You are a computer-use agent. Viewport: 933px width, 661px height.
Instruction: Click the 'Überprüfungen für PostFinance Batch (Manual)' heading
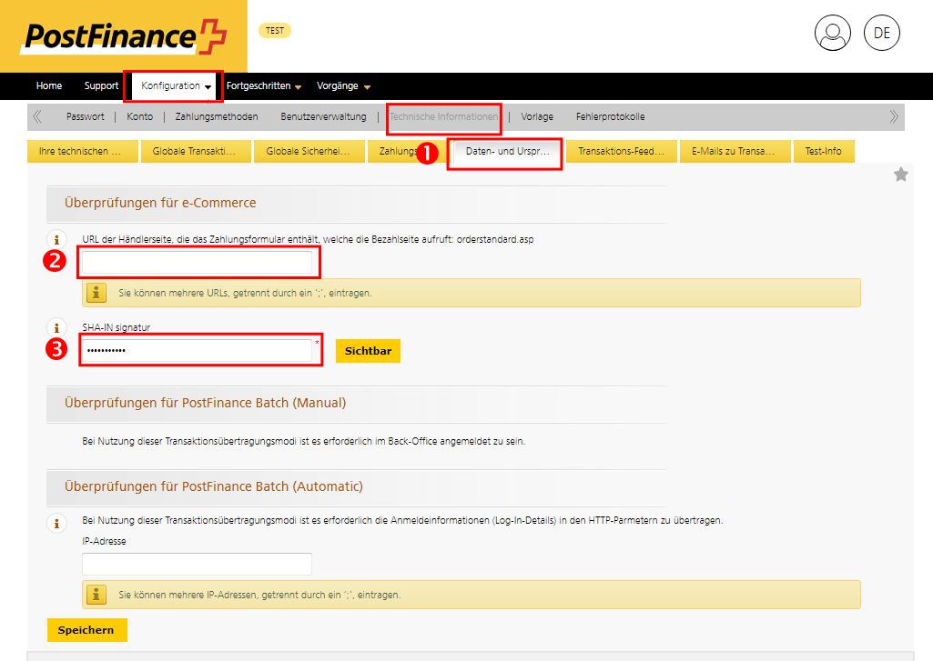pyautogui.click(x=206, y=403)
